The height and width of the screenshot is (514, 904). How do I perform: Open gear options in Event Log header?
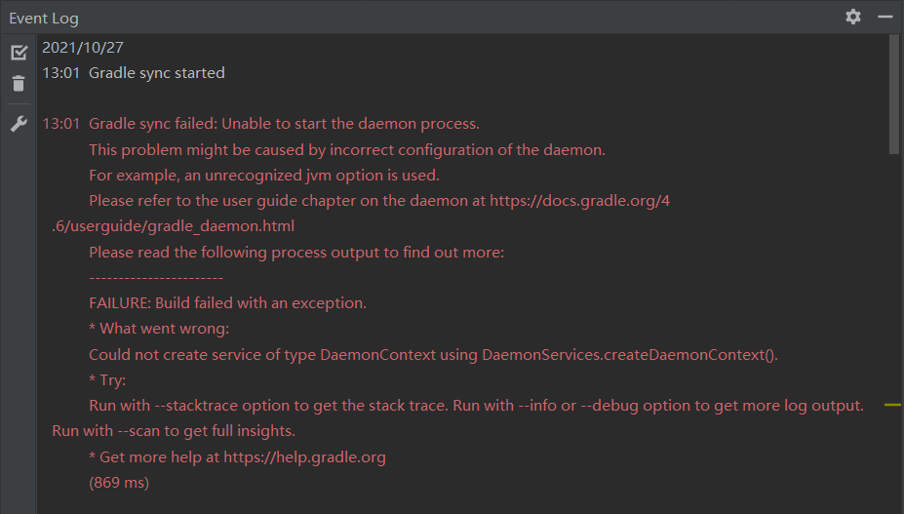(x=853, y=17)
